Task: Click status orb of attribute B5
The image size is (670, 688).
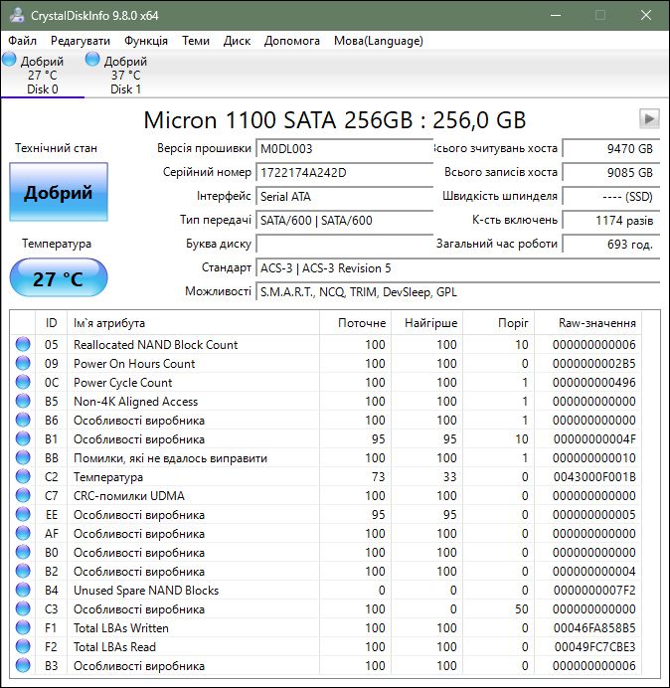Action: click(23, 401)
